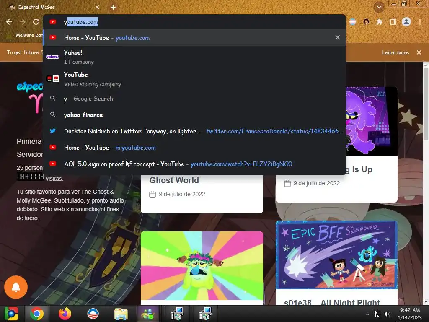Open the Chrome profile avatar

(x=406, y=22)
